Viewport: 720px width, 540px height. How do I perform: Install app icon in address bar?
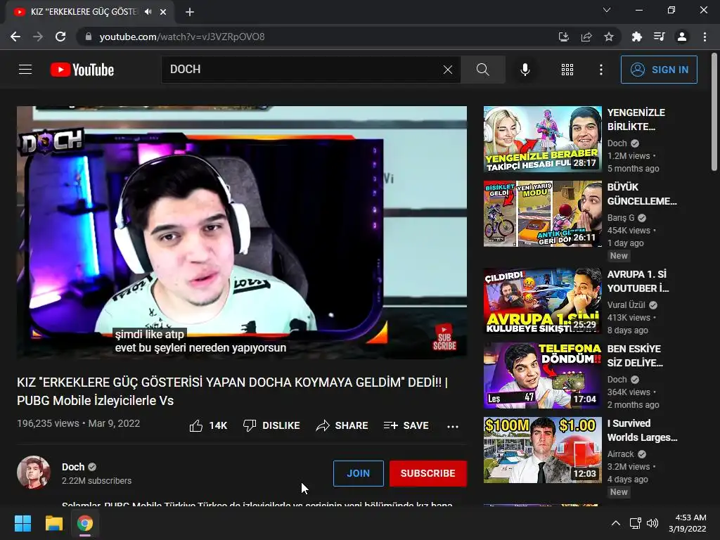pos(564,37)
